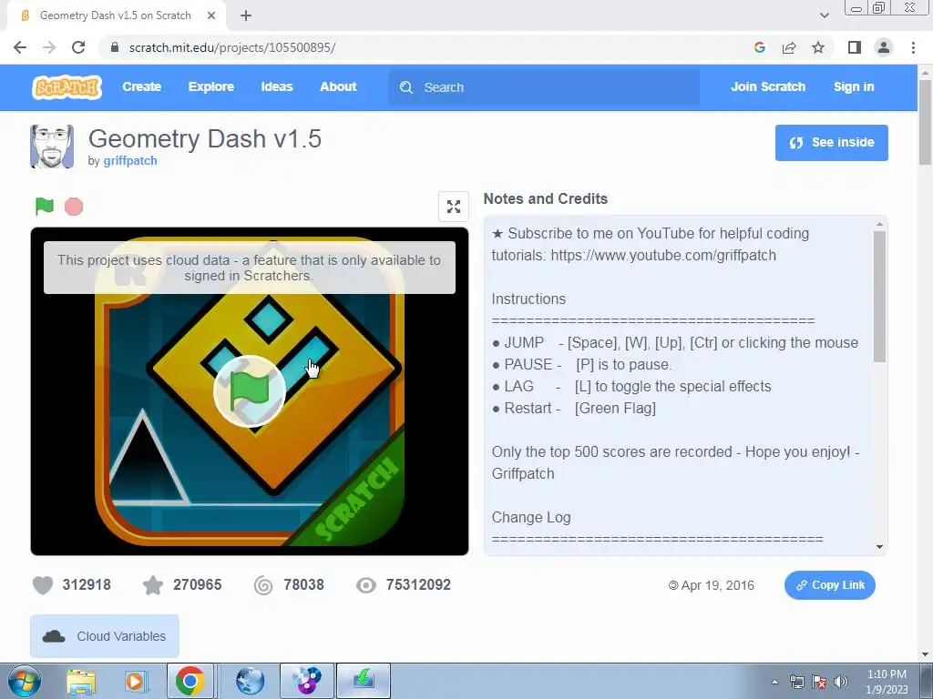Focus the Scratch search field
This screenshot has height=699, width=933.
544,87
